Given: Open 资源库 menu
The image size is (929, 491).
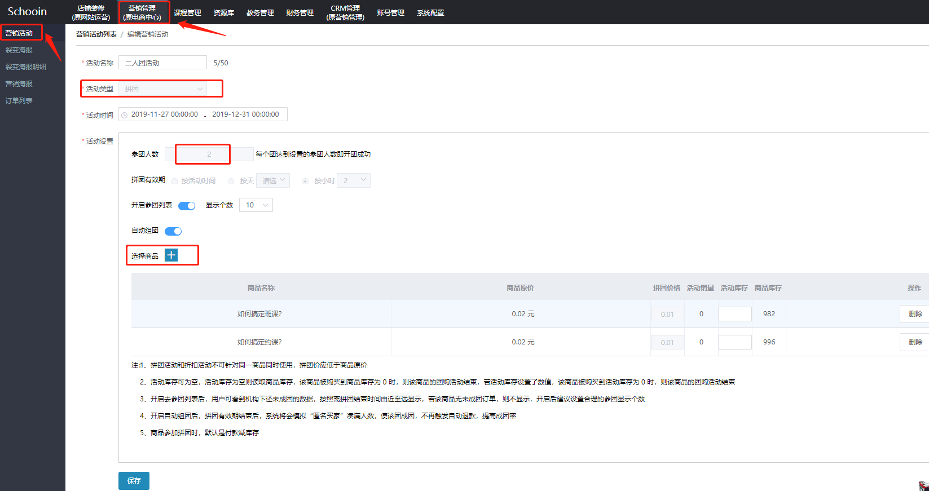Looking at the screenshot, I should coord(223,12).
